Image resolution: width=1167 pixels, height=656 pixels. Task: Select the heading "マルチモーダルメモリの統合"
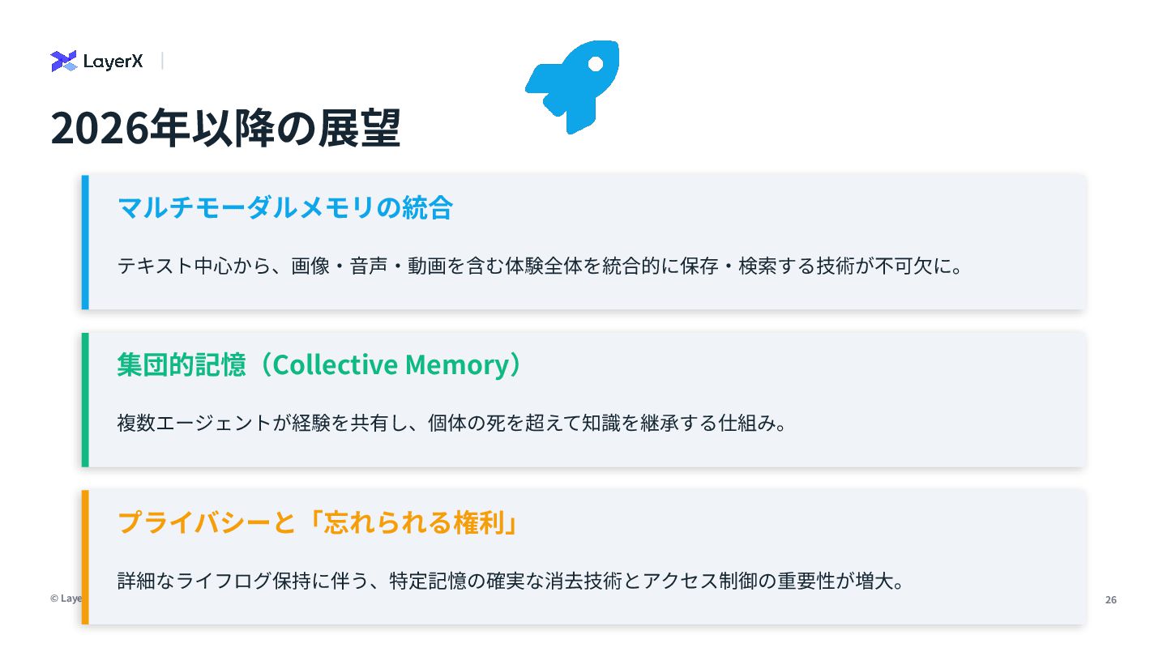pyautogui.click(x=284, y=208)
